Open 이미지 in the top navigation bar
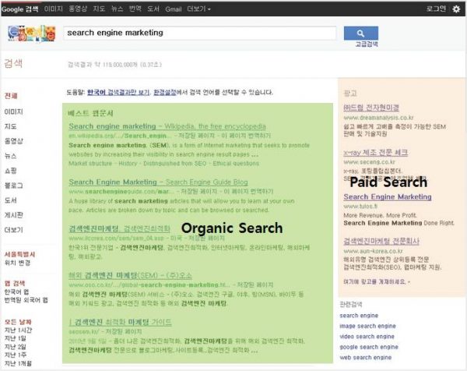This screenshot has height=371, width=467. point(53,9)
